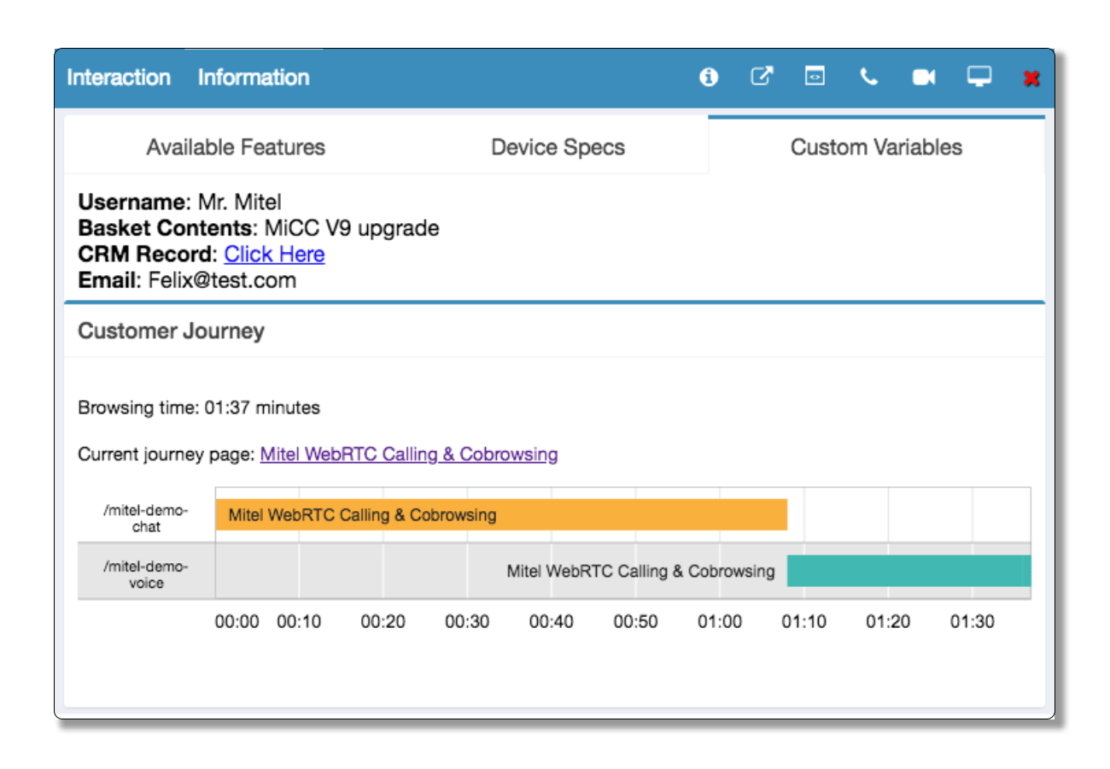This screenshot has width=1110, height=769.
Task: Click the Interaction header title
Action: coord(119,77)
